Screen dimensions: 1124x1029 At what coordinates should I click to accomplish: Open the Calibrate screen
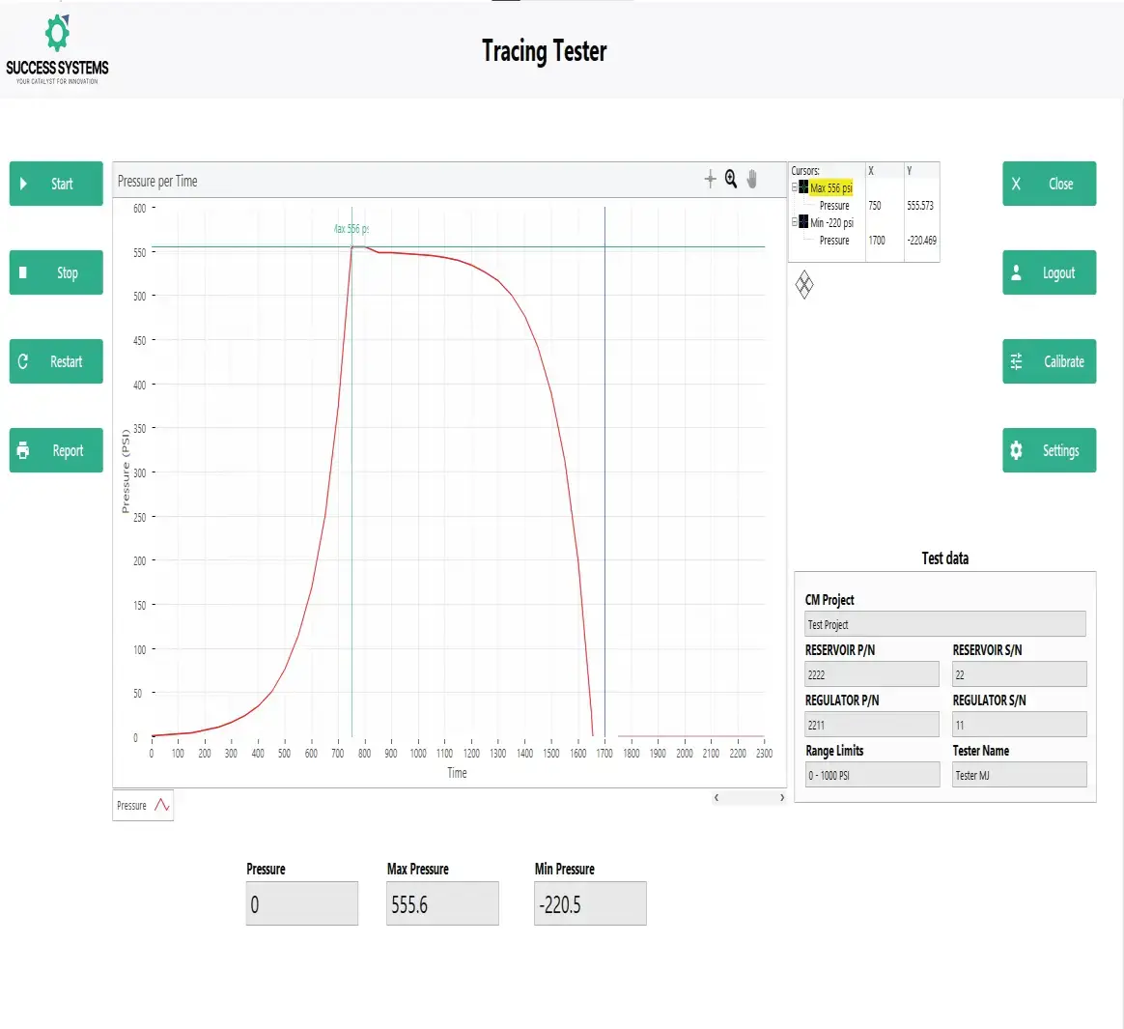point(1049,361)
